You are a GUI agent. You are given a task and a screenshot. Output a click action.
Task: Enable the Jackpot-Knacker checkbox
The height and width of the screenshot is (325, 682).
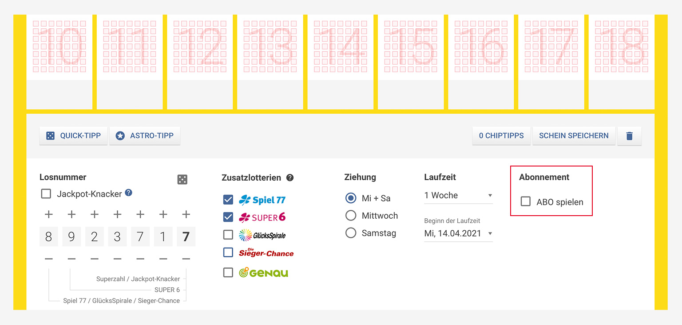(46, 193)
